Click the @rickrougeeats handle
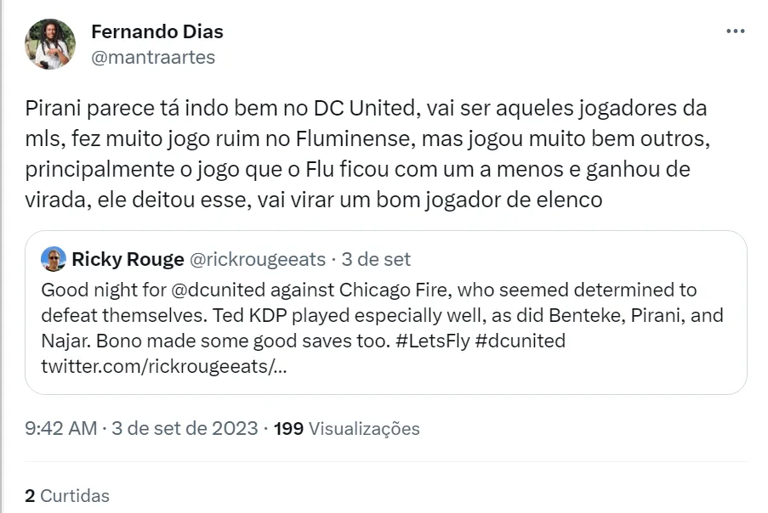768x513 pixels. click(259, 258)
